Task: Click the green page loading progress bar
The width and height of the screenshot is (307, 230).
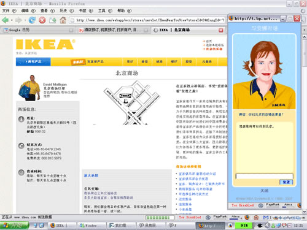Action: [x=160, y=217]
